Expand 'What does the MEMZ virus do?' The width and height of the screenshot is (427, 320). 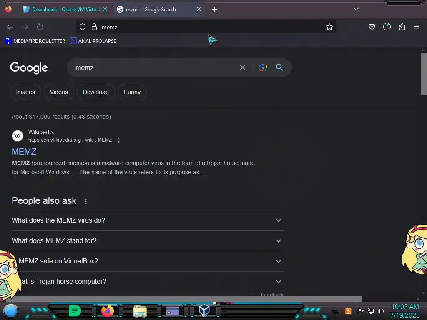[x=147, y=220]
